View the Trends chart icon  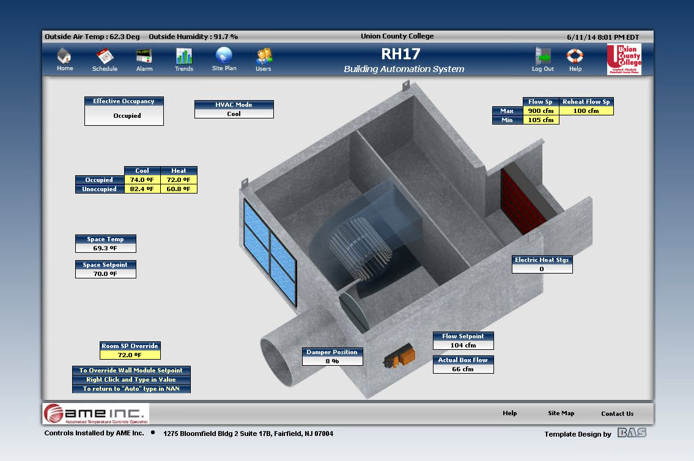[183, 57]
